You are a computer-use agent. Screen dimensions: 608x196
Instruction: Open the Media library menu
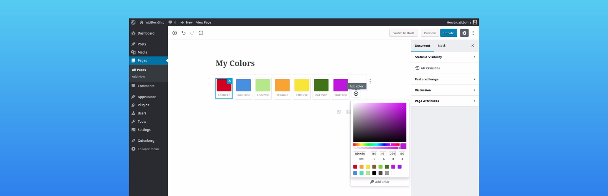point(148,52)
